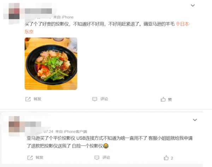Viewport: 212px width, 167px height.
Task: Open the second poster's blurred avatar
Action: [x=14, y=124]
